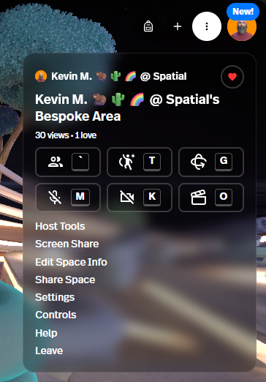
Task: Click the Help menu entry
Action: tap(46, 333)
